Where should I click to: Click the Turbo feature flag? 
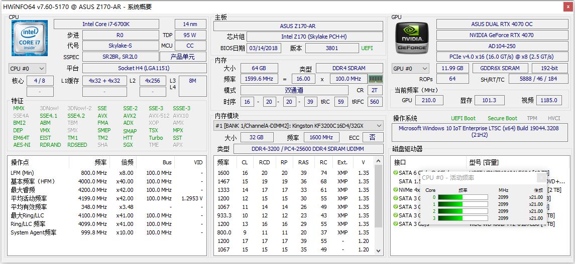(156, 138)
